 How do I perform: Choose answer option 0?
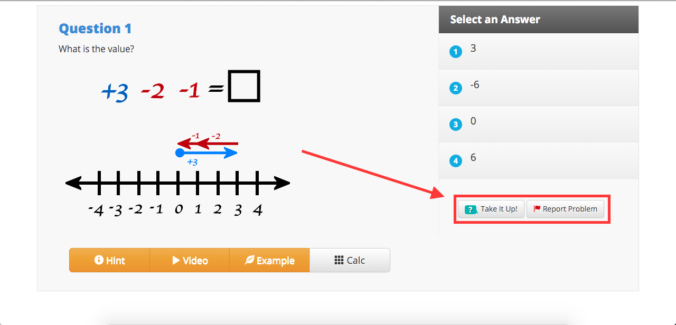point(539,124)
